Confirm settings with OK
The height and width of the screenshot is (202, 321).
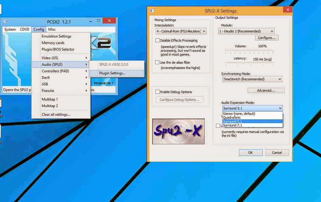[250, 152]
